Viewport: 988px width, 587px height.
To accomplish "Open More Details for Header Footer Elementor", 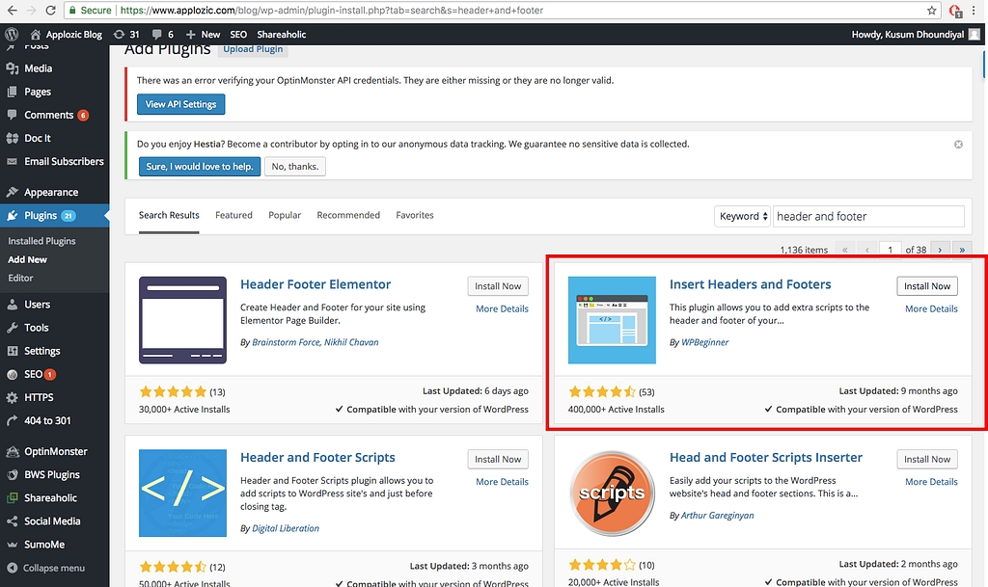I will pyautogui.click(x=502, y=308).
